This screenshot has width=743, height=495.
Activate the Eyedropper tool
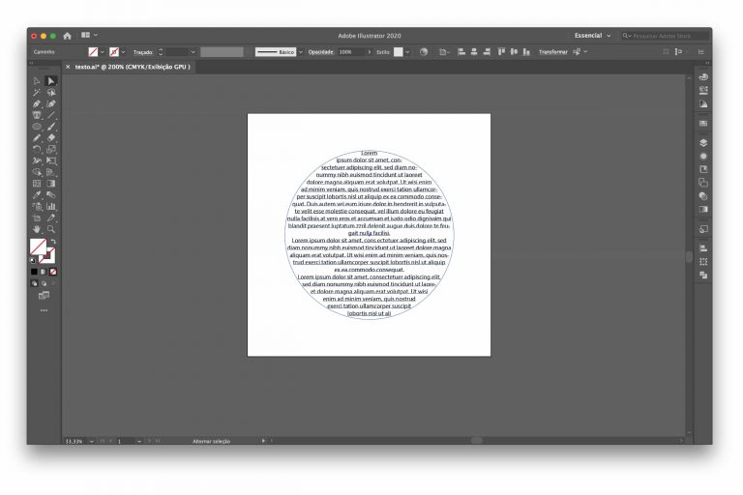click(37, 194)
